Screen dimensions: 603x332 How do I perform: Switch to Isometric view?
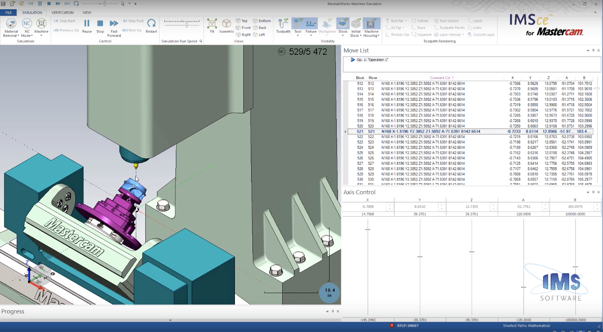click(x=226, y=26)
